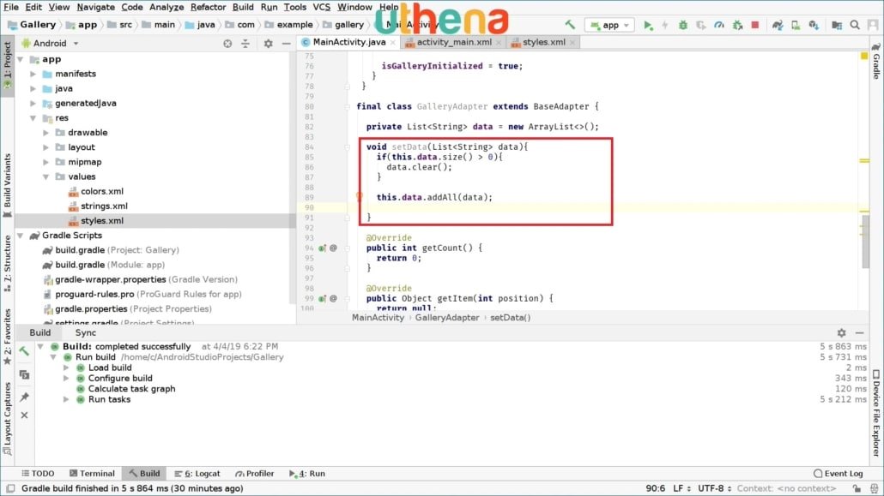
Task: Hide the Build tool window
Action: tap(859, 332)
